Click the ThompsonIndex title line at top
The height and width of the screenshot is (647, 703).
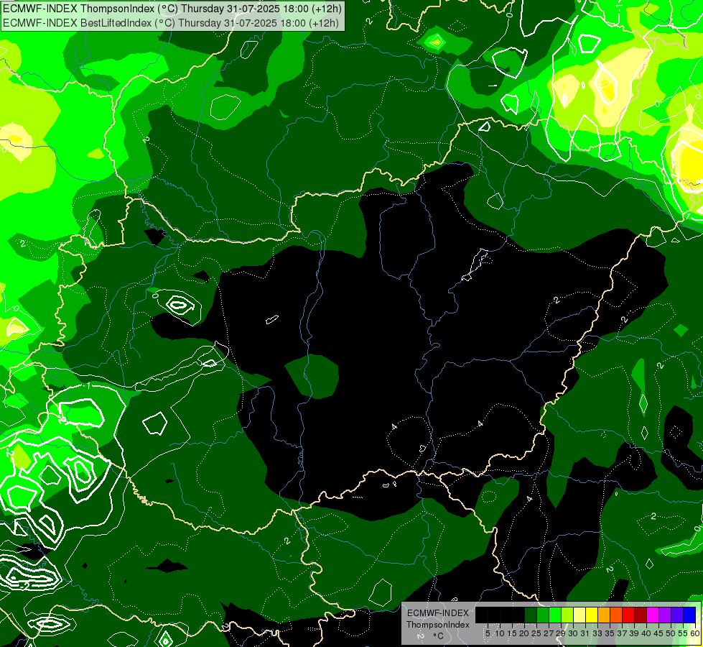click(x=172, y=8)
